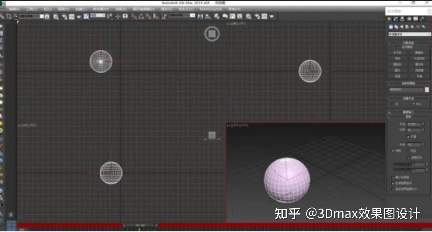Enable the 自动栅格 (AutoGrid) checkbox
The width and height of the screenshot is (432, 232).
[397, 47]
